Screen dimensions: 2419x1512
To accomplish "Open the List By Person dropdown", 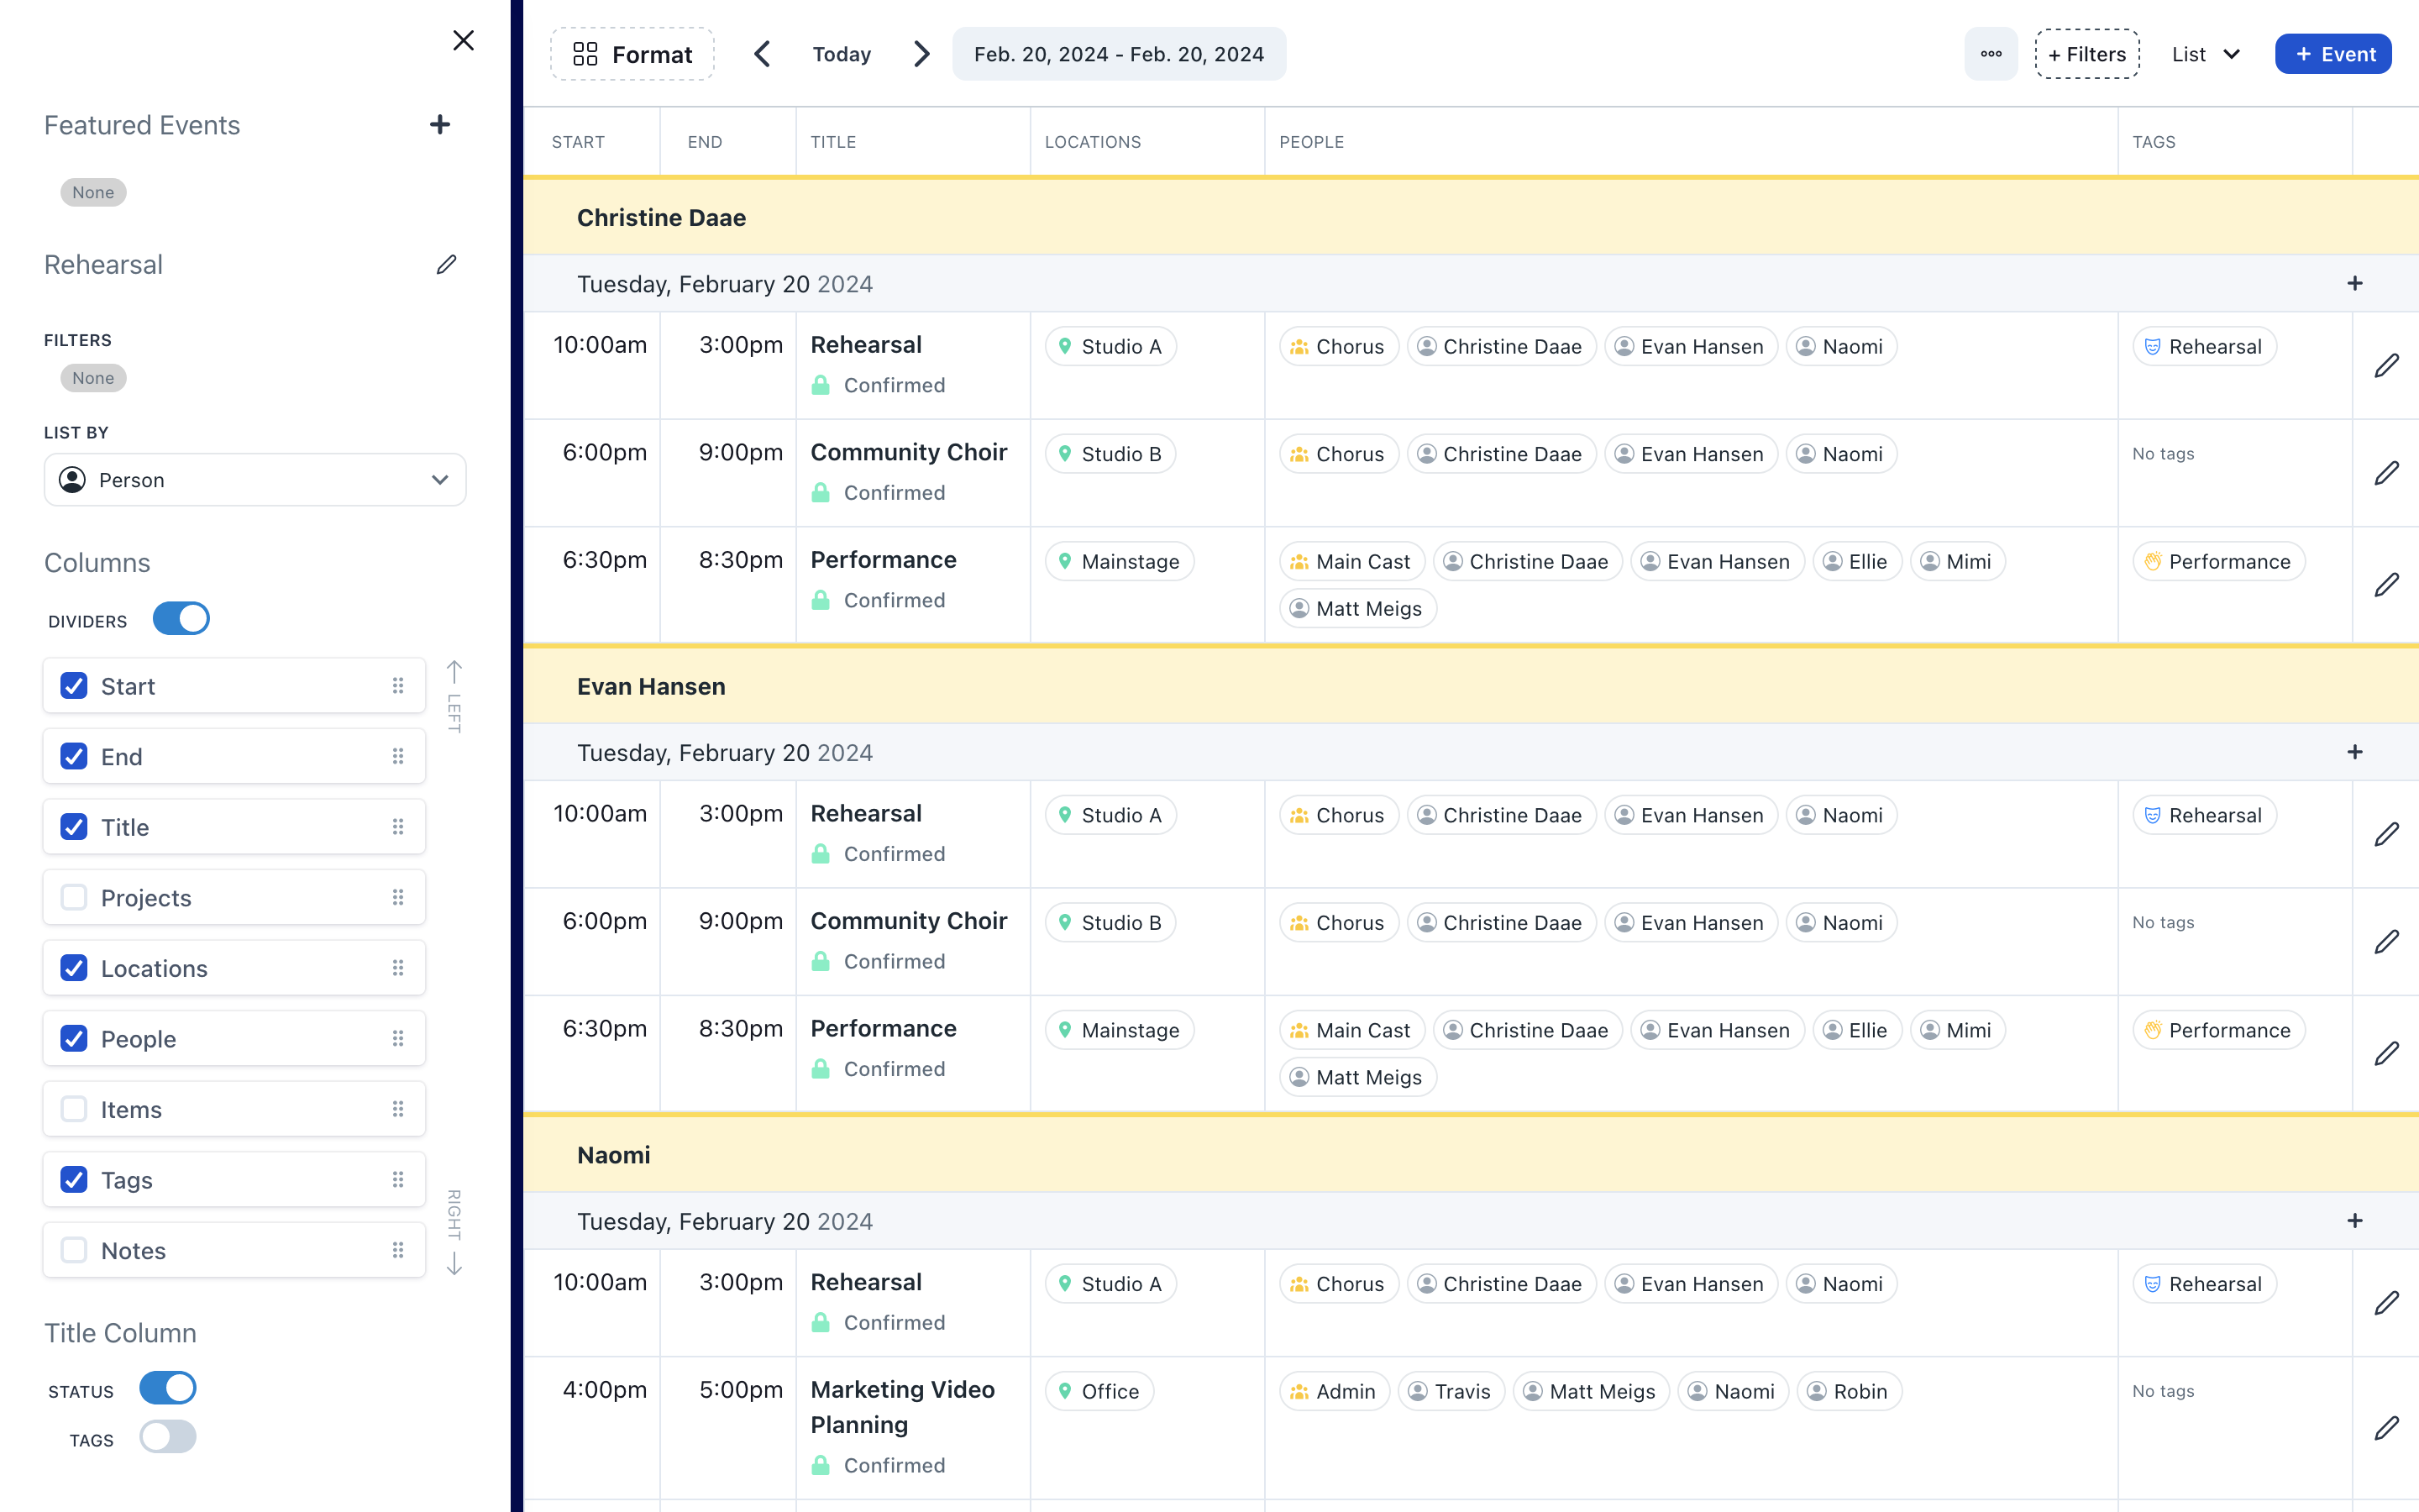I will (x=254, y=480).
